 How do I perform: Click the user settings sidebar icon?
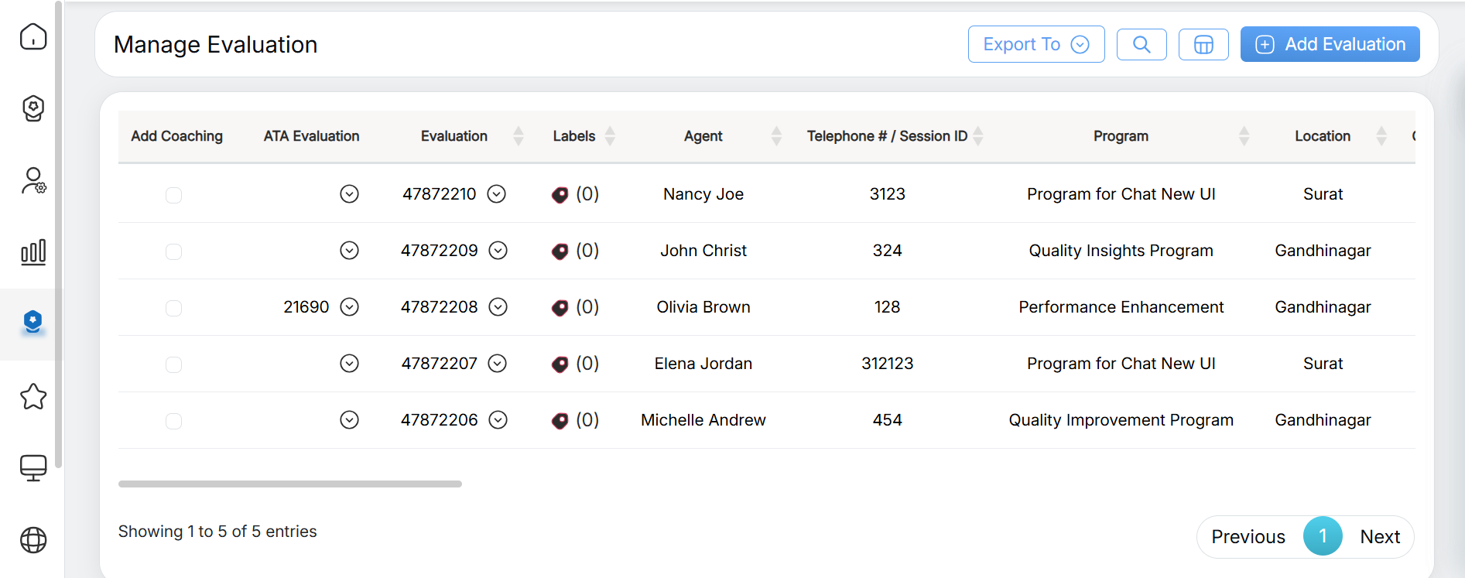33,180
